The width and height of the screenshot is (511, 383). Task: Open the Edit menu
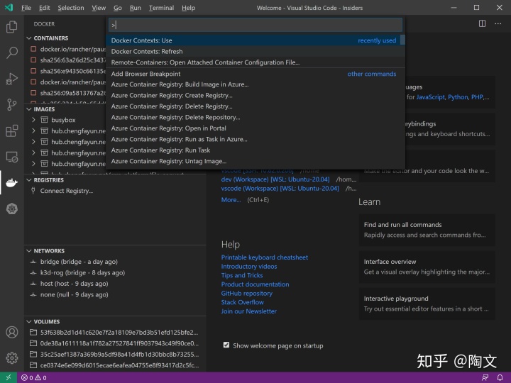tap(44, 8)
